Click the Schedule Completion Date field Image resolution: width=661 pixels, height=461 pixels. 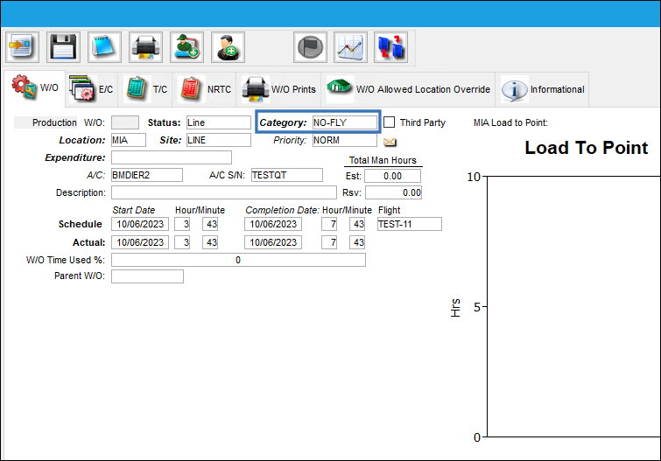pos(273,224)
